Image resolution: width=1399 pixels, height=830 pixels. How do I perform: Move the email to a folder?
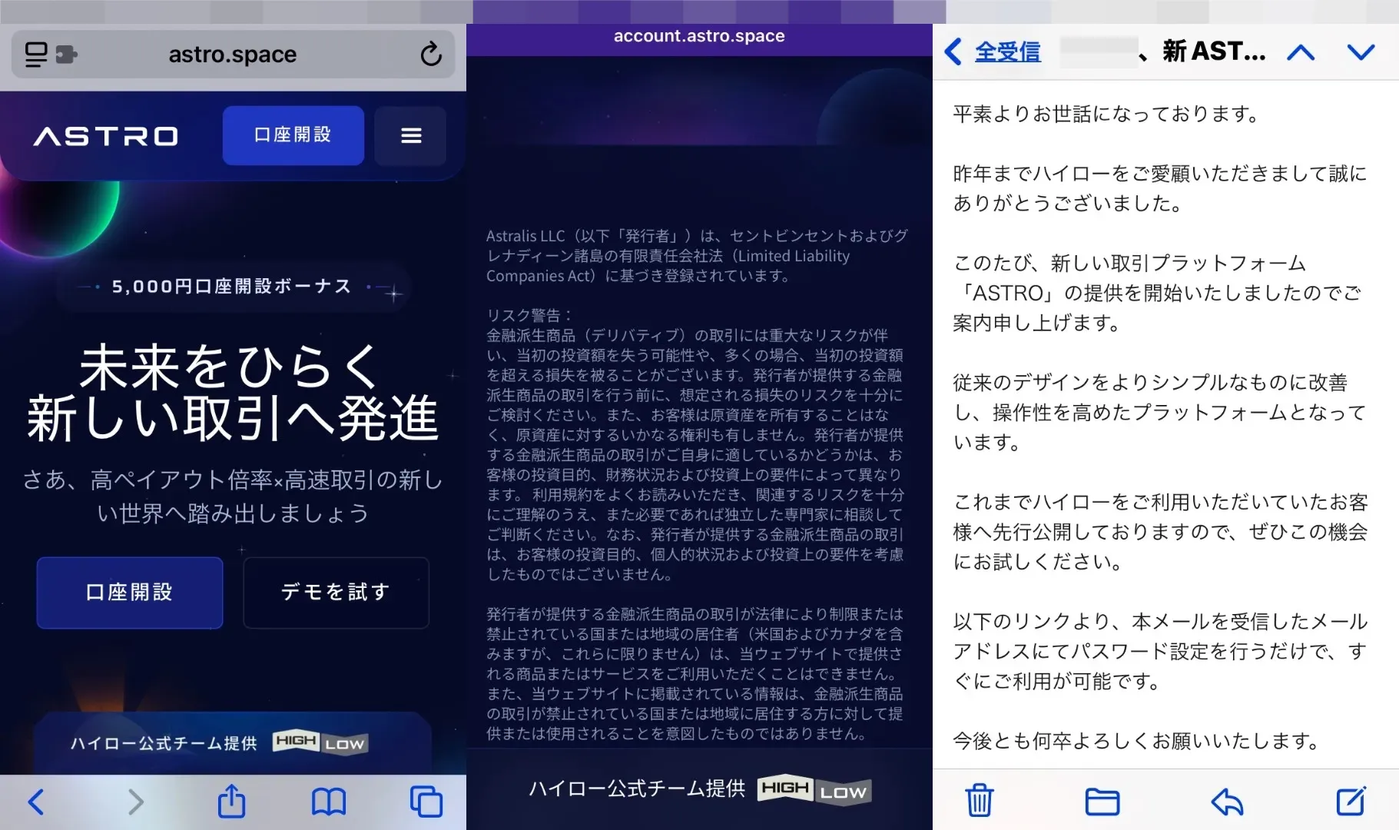[x=1102, y=802]
